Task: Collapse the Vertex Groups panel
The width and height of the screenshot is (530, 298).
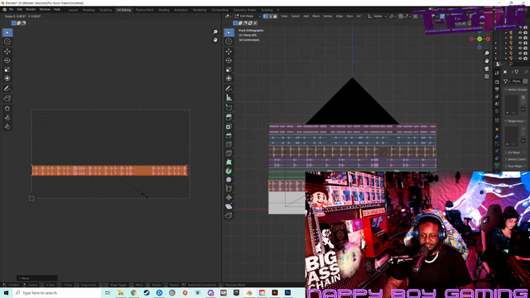Action: [515, 89]
